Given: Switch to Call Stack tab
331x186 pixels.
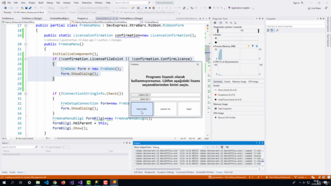Looking at the screenshot, I should point(138,172).
